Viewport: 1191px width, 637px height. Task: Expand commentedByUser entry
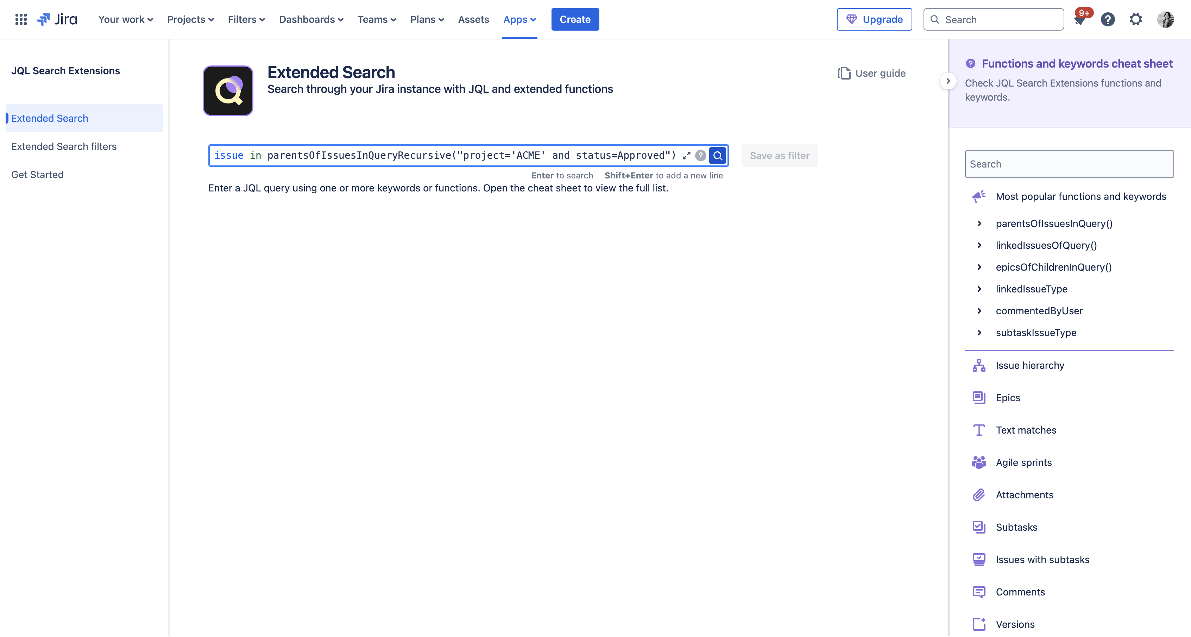979,311
